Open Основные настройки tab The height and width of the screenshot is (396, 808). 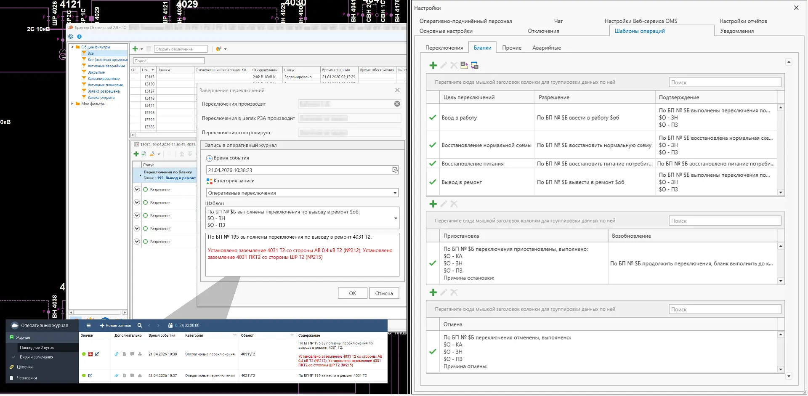tap(446, 31)
